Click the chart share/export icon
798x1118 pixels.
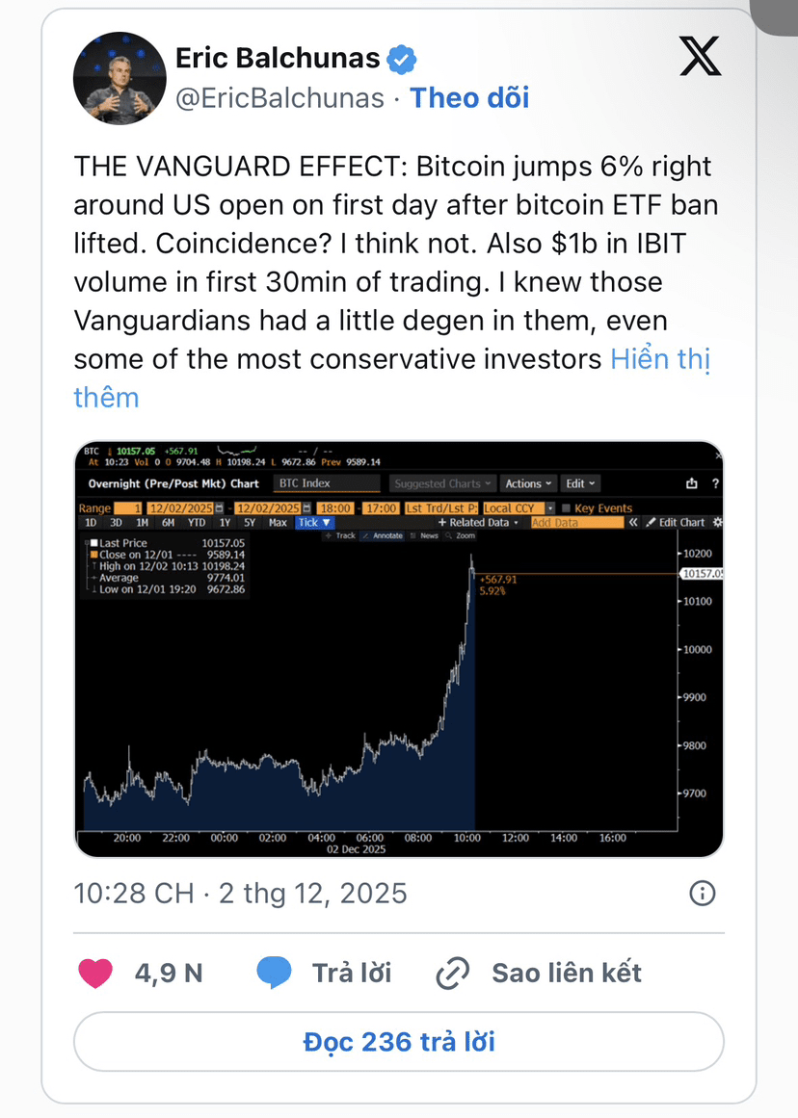(x=690, y=483)
